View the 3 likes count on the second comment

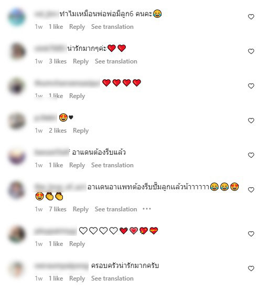tap(58, 61)
